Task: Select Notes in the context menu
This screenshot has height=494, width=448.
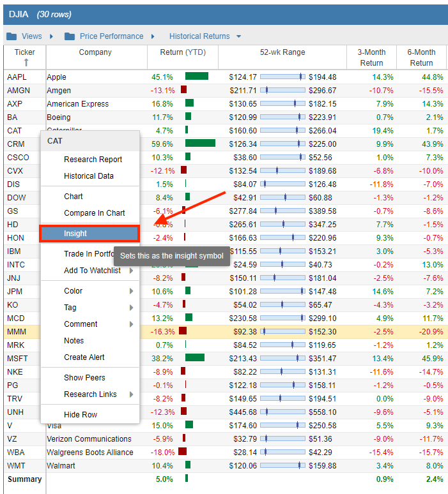Action: (x=74, y=341)
